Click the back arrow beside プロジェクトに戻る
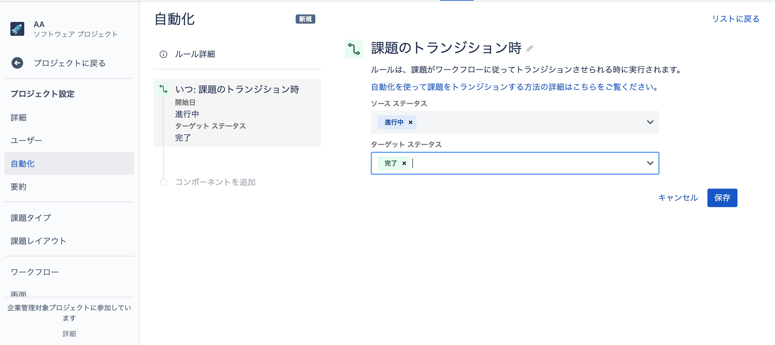 click(17, 63)
